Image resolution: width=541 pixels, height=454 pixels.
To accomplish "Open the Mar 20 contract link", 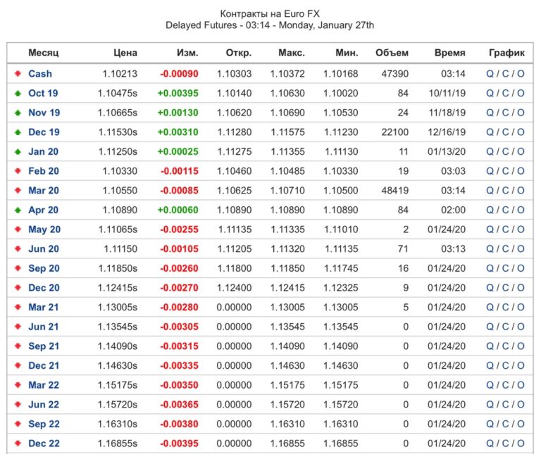I will pos(44,190).
